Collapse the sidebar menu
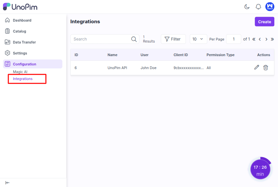 coord(7,183)
